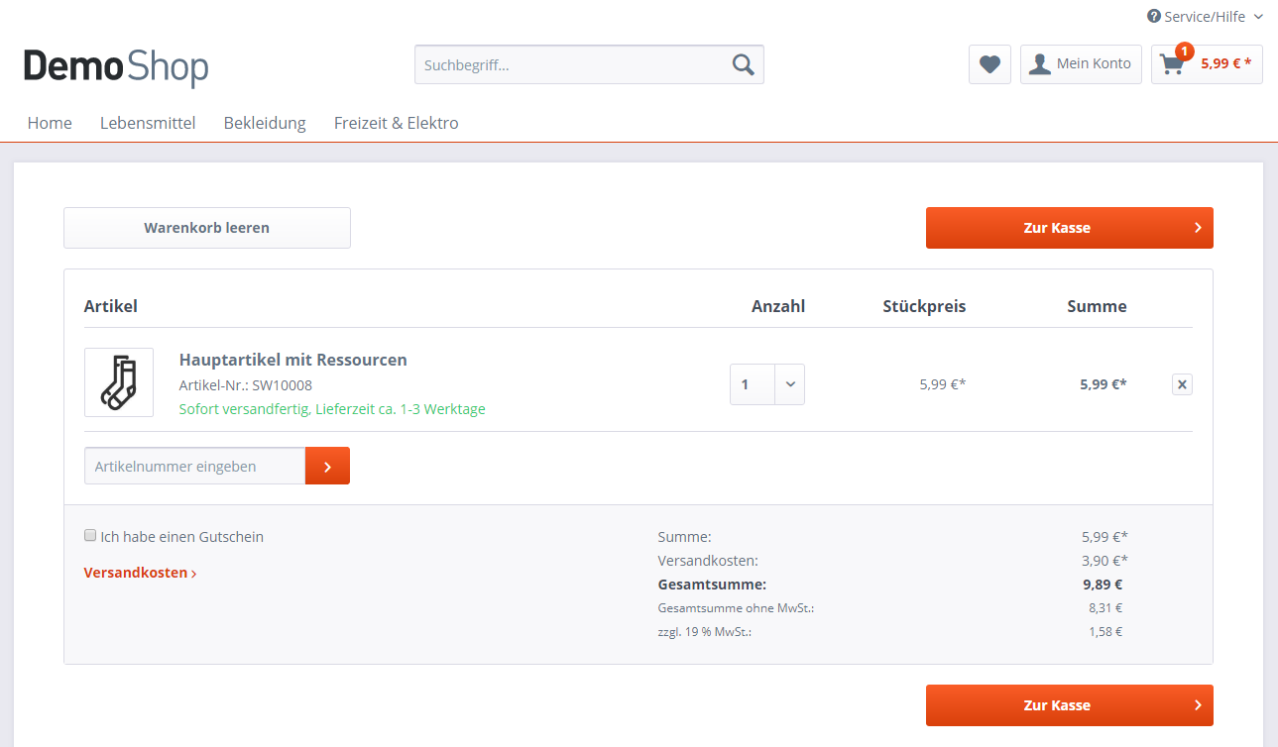Click the Versandkosten amount 3,90 €*

(1104, 561)
